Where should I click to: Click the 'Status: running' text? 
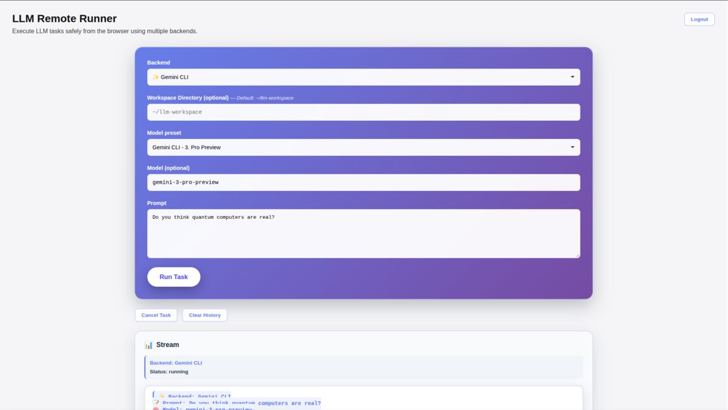pos(169,372)
